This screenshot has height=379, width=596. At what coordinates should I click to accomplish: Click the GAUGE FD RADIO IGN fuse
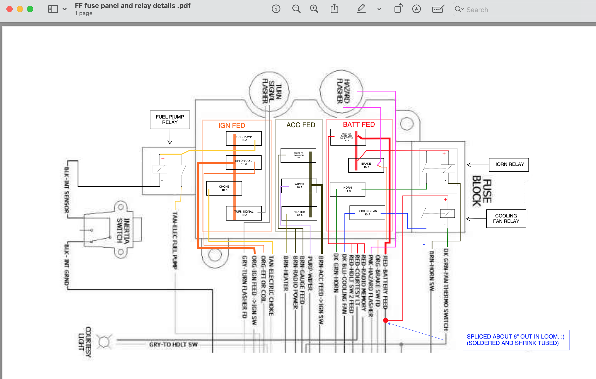[298, 155]
